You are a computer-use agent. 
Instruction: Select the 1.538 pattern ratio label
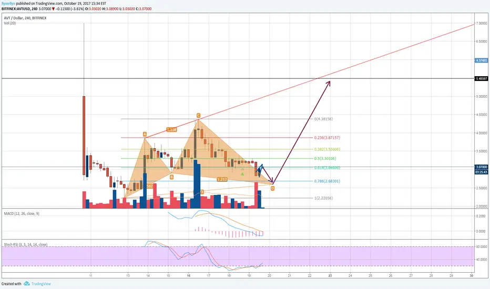[171, 129]
